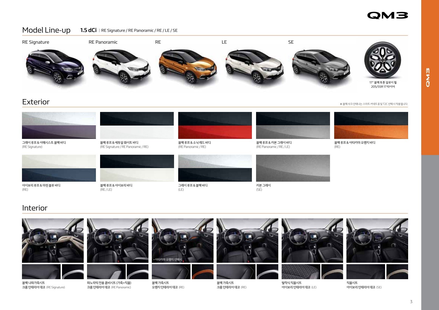The height and width of the screenshot is (310, 439).
Task: Click the orange interior deco trim detail thumbnail
Action: pos(202,272)
